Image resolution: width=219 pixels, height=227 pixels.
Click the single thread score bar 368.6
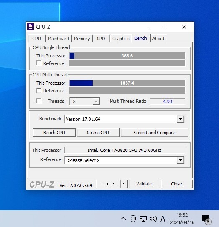click(127, 56)
